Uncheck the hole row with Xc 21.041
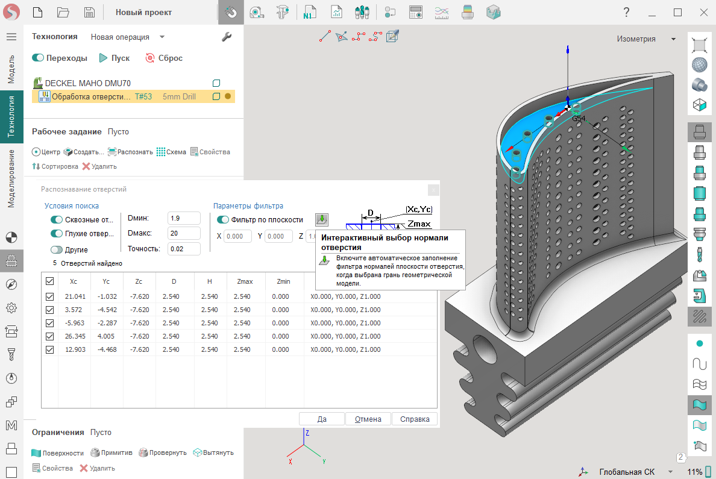The image size is (716, 479). click(x=50, y=296)
